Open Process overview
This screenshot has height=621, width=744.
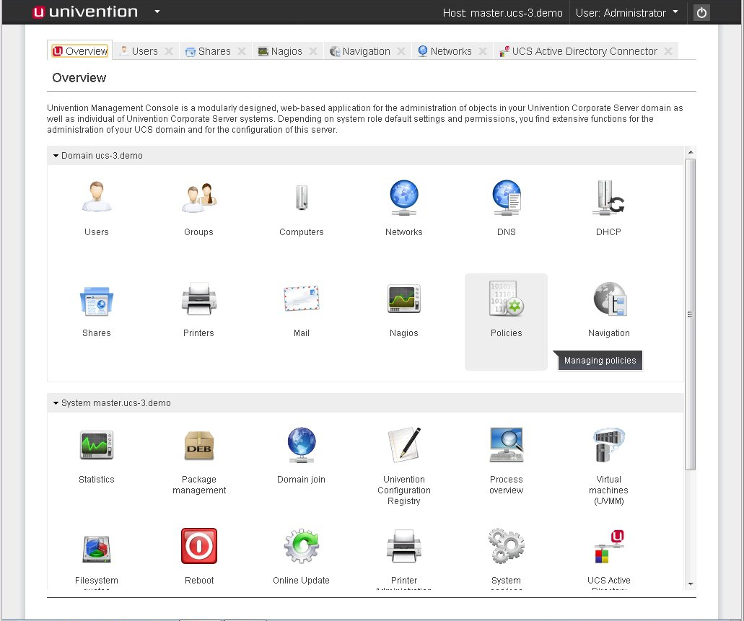(x=507, y=444)
